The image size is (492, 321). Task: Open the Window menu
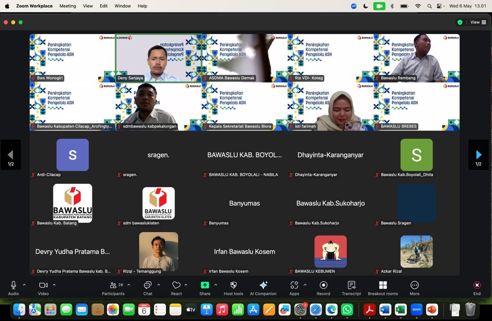(123, 6)
